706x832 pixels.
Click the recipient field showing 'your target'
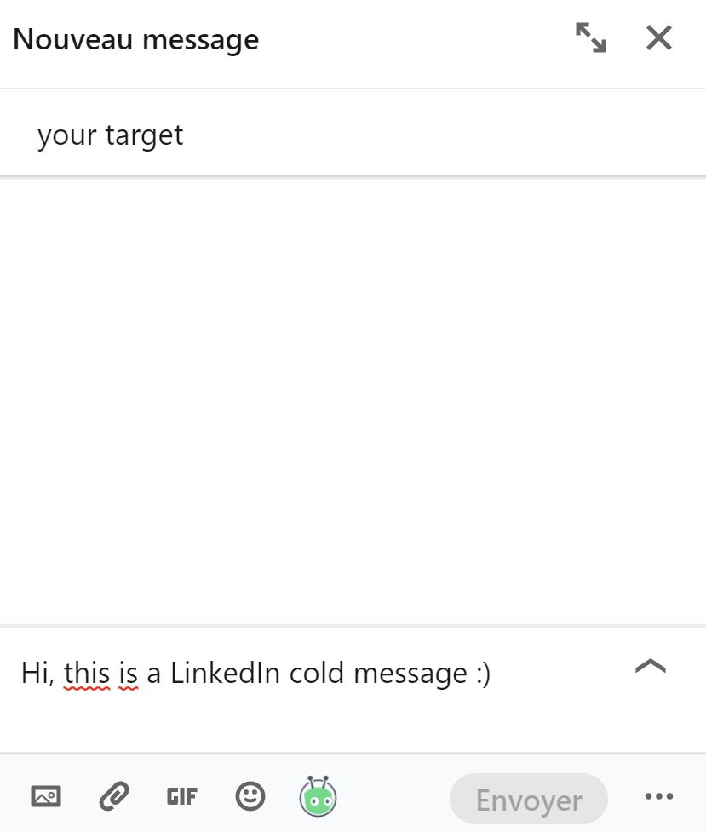pyautogui.click(x=111, y=135)
